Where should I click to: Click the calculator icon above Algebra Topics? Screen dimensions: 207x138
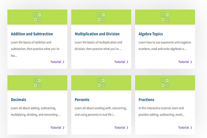(x=165, y=17)
